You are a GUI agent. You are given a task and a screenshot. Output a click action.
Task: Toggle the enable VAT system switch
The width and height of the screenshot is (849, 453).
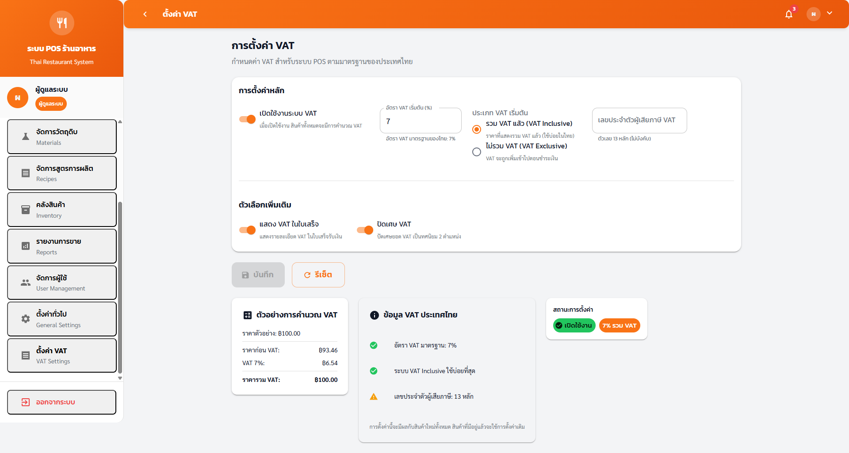[x=247, y=119]
